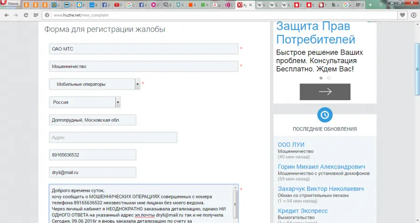420x223 pixels.
Task: Open the downloads icon in the toolbar
Action: coord(413,15)
